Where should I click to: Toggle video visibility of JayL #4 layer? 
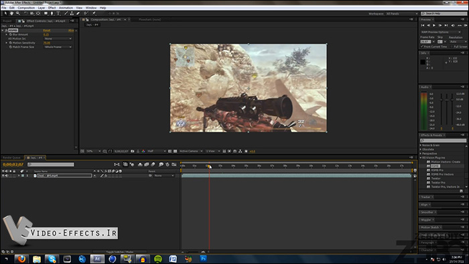click(3, 176)
